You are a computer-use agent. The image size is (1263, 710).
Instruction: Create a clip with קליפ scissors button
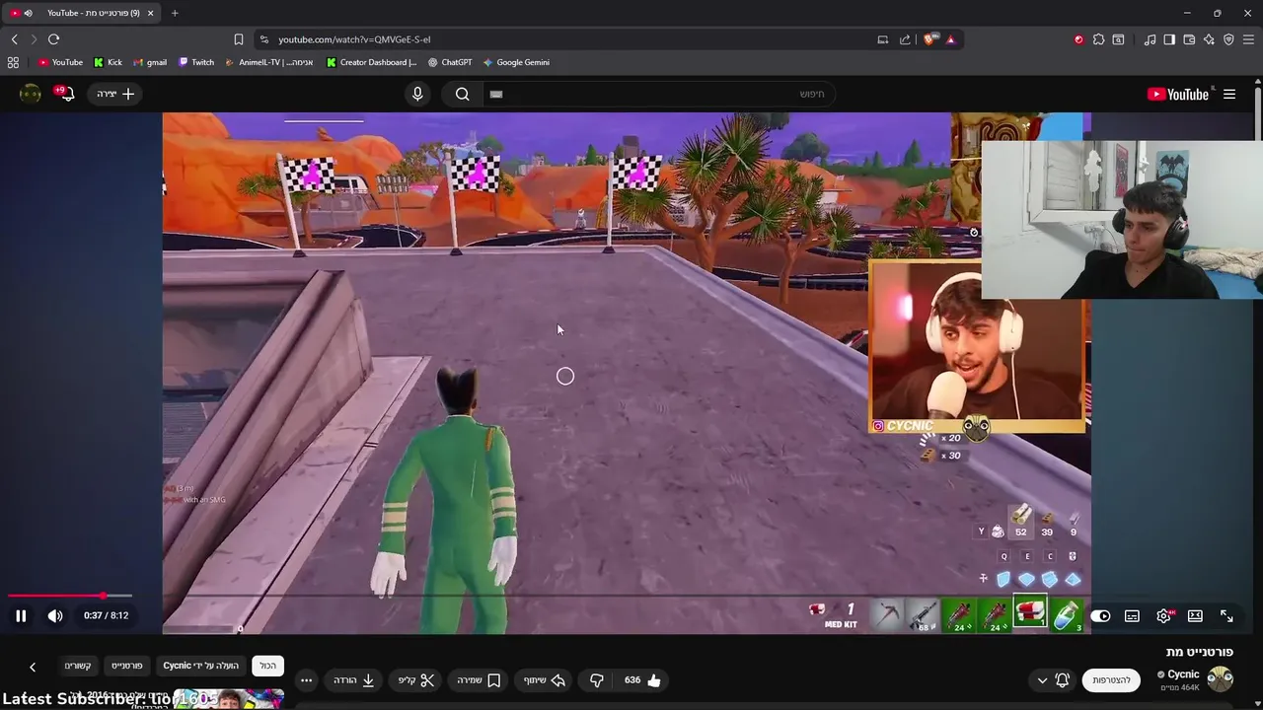click(416, 680)
